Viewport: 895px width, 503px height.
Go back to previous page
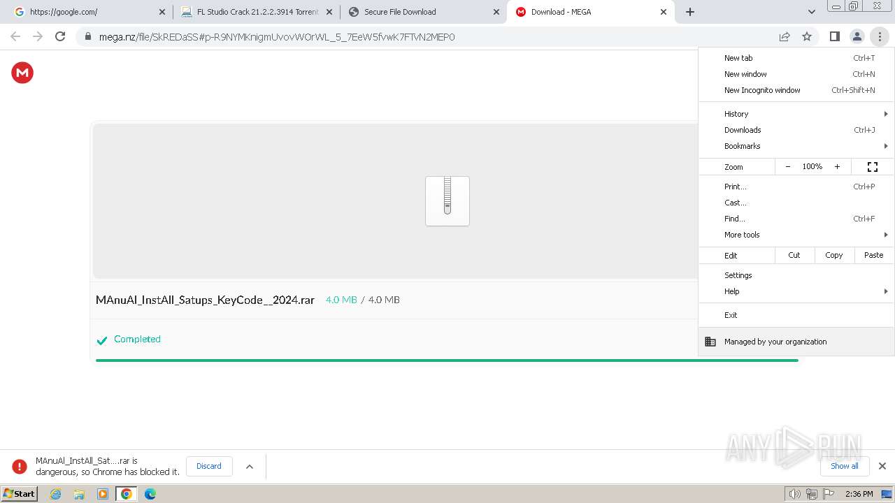pyautogui.click(x=15, y=36)
